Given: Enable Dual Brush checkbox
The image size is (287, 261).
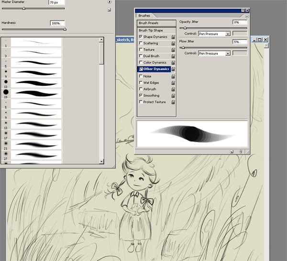Looking at the screenshot, I should [141, 56].
